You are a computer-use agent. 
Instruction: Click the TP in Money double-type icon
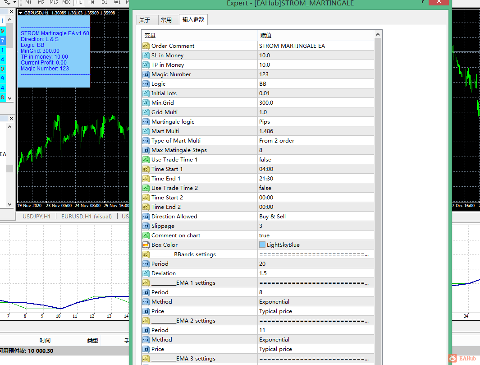[146, 65]
